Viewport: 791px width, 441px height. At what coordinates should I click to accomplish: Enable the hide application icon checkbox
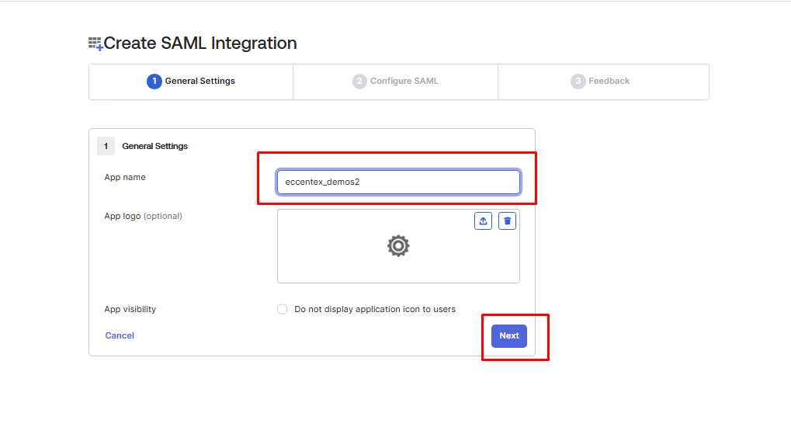[x=282, y=309]
